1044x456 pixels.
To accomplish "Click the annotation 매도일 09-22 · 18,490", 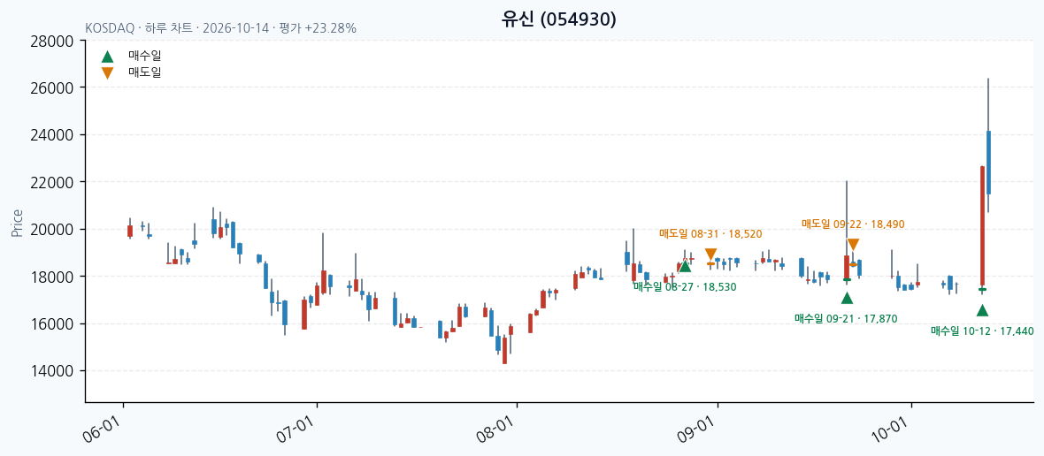I will 853,224.
